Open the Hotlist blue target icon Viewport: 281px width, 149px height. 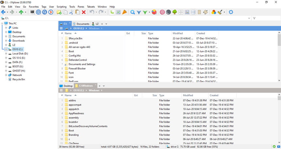(39, 12)
